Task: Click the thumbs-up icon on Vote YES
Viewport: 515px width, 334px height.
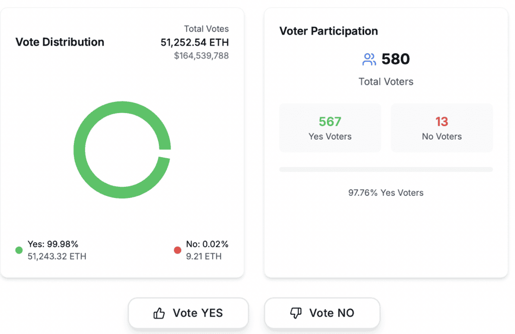Action: pyautogui.click(x=159, y=313)
